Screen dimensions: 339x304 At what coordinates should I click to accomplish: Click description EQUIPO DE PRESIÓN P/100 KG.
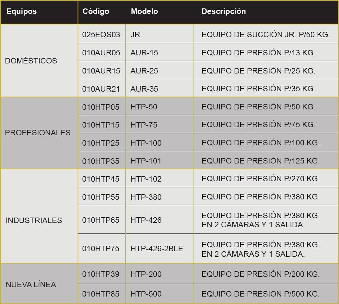(x=261, y=143)
